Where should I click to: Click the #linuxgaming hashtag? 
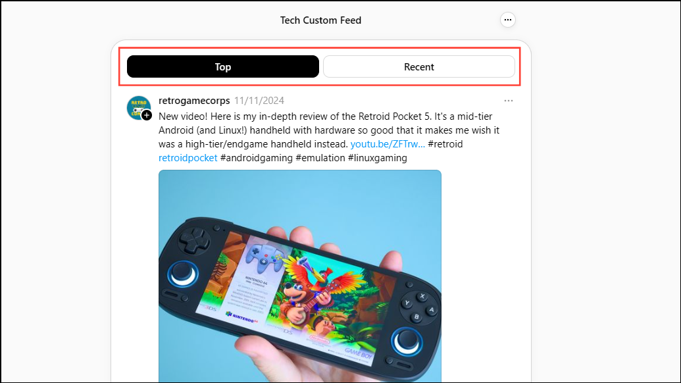[x=377, y=158]
